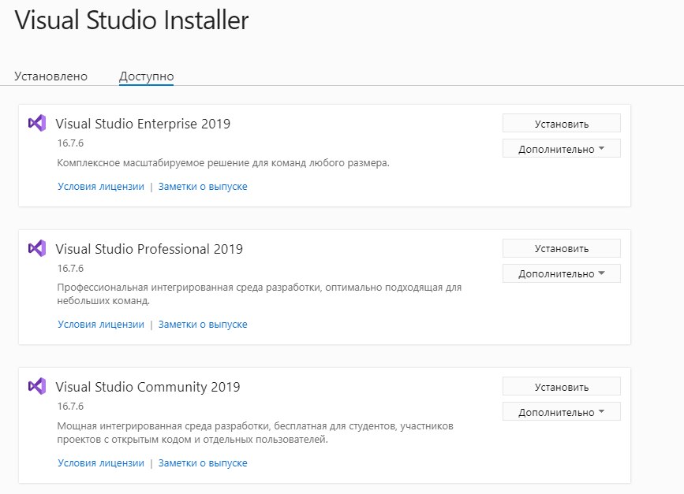Click description 'Комплексное масштабируемое решение' text
The height and width of the screenshot is (494, 684).
tap(223, 163)
